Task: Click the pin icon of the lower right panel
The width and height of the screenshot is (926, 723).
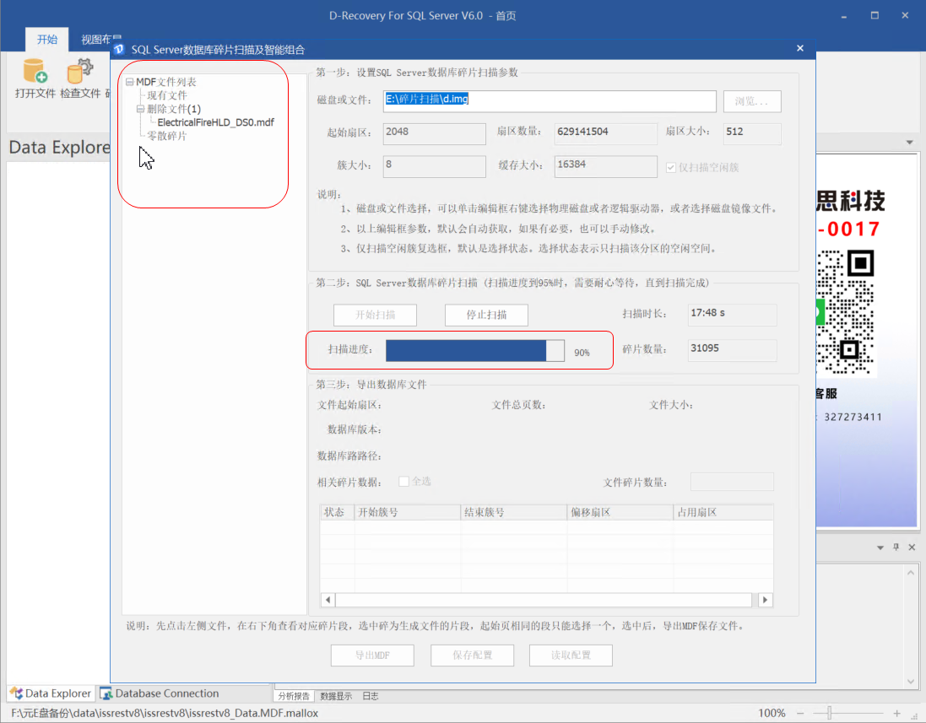Action: point(896,548)
